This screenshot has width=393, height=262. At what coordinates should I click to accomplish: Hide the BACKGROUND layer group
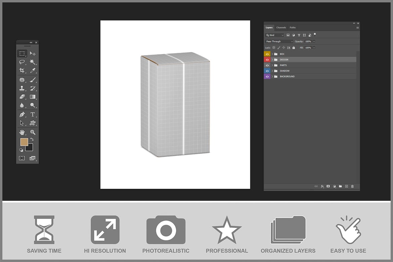tap(267, 77)
